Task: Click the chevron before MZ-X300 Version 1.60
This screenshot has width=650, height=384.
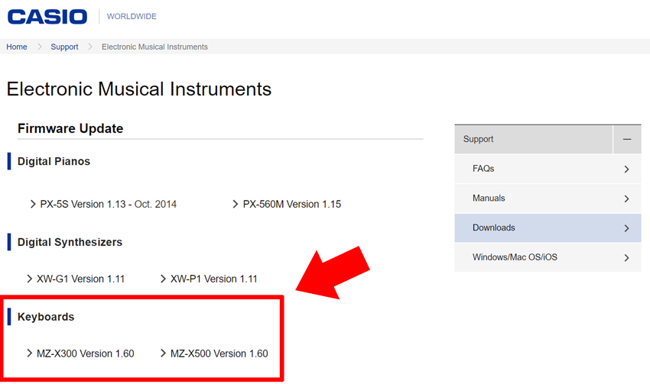Action: coord(29,353)
